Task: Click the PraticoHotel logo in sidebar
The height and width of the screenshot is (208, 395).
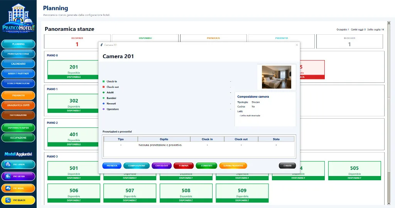Action: tap(19, 18)
